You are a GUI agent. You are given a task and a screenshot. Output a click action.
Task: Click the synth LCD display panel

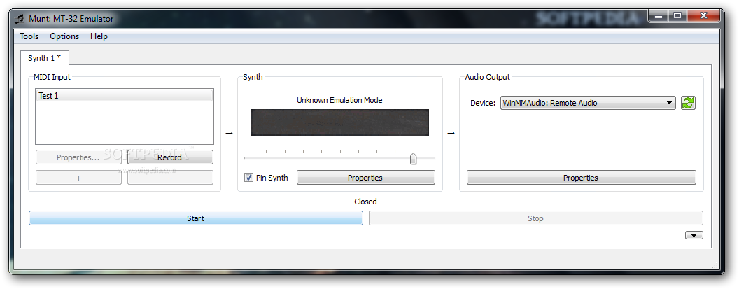click(x=340, y=122)
